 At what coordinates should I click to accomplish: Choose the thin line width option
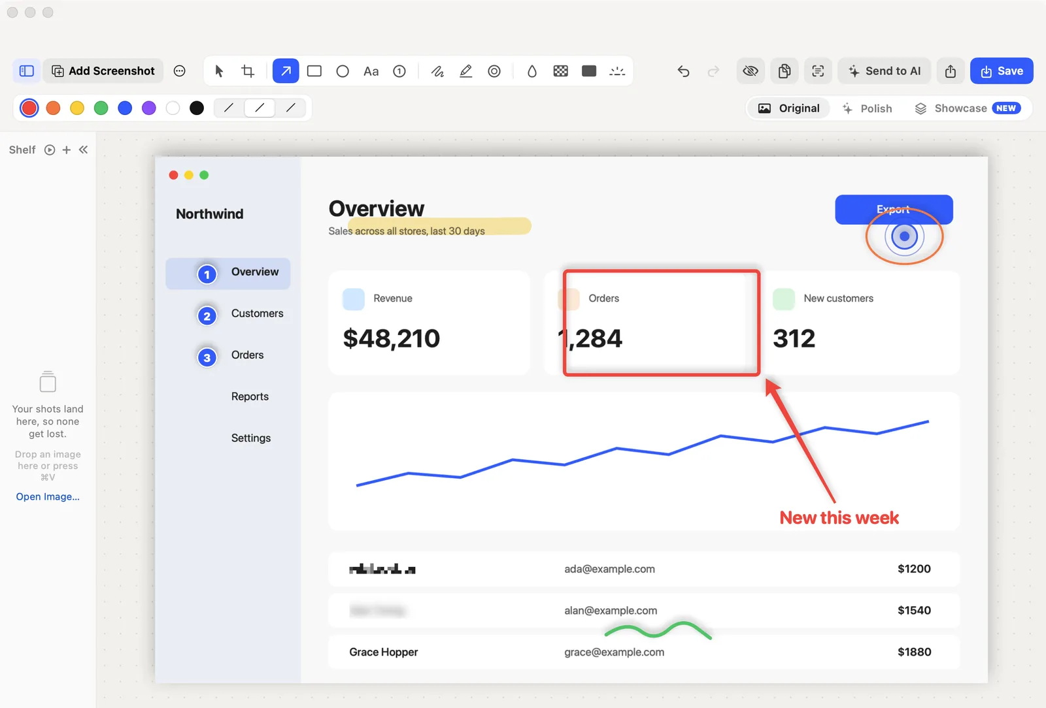[229, 108]
